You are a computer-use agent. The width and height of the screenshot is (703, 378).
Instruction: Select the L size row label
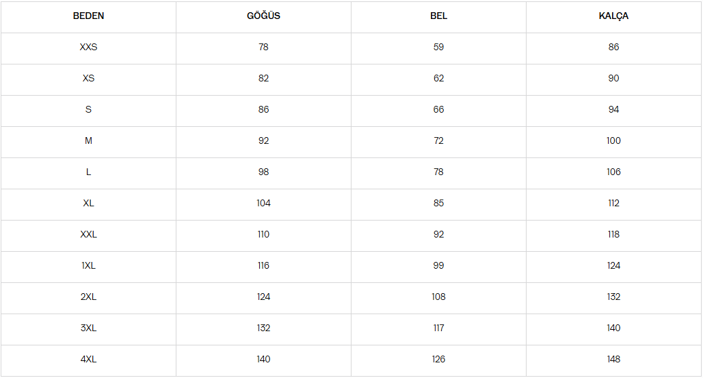pyautogui.click(x=88, y=172)
